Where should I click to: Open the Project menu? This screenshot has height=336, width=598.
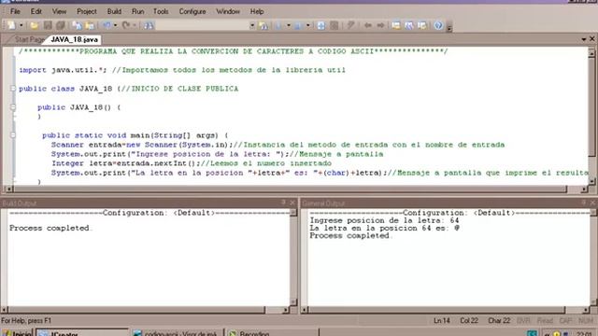87,11
